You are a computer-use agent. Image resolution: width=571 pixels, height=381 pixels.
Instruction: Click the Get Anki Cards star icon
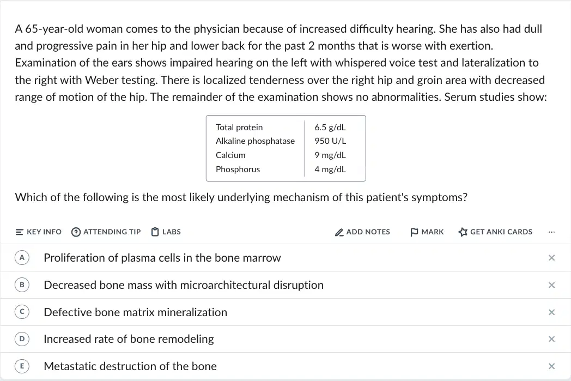pyautogui.click(x=463, y=232)
